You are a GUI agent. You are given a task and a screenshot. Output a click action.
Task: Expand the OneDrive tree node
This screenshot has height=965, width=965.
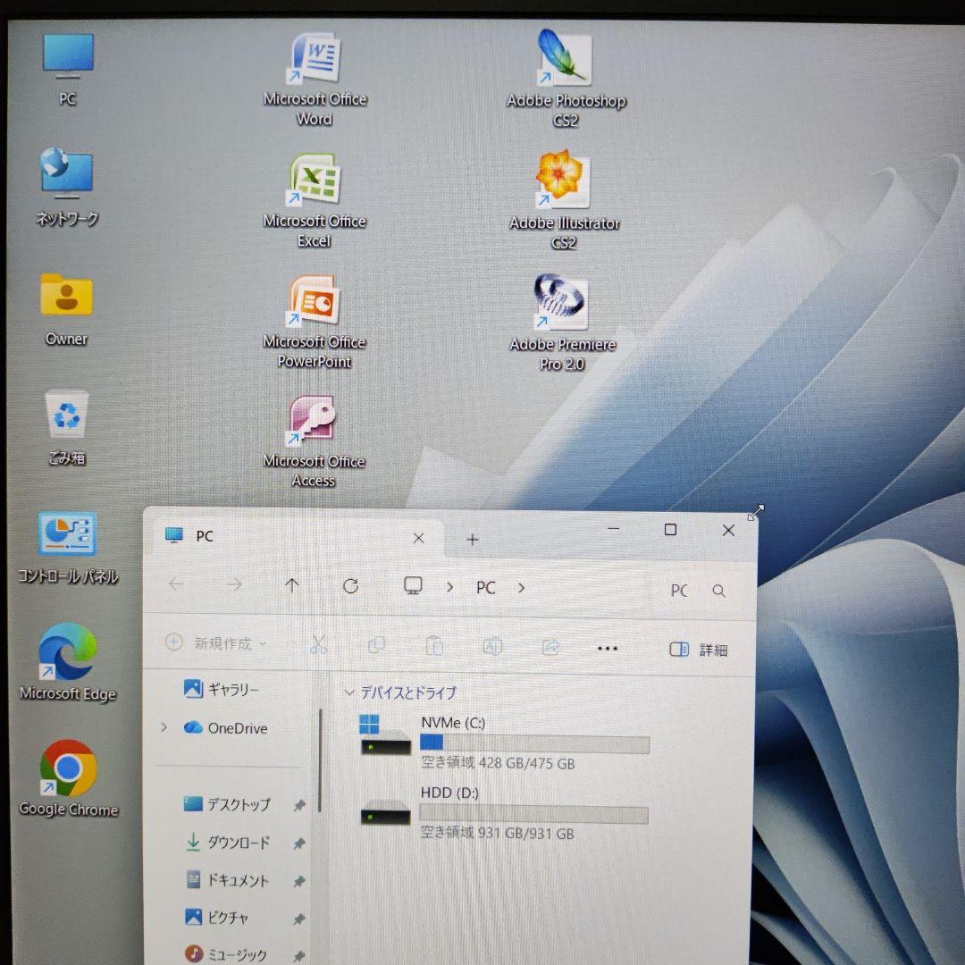(x=164, y=727)
